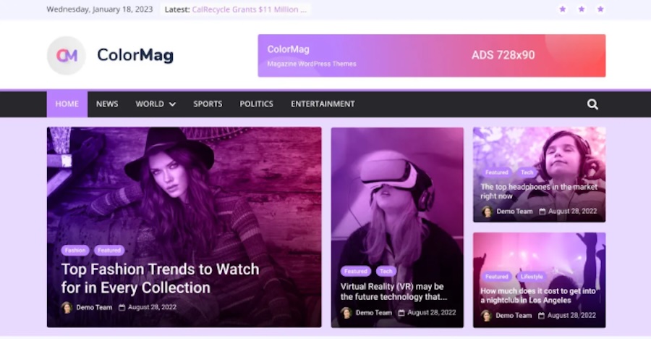Screen dimensions: 651x339
Task: Click Demo Team avatar on fashion trends post
Action: click(67, 307)
